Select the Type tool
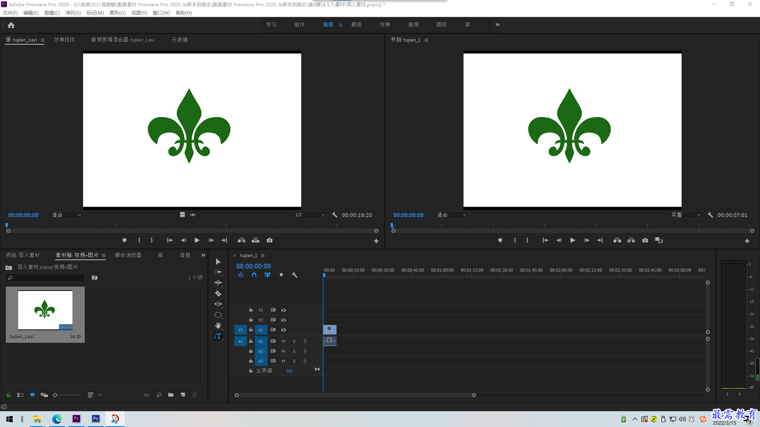This screenshot has width=760, height=427. [x=218, y=336]
